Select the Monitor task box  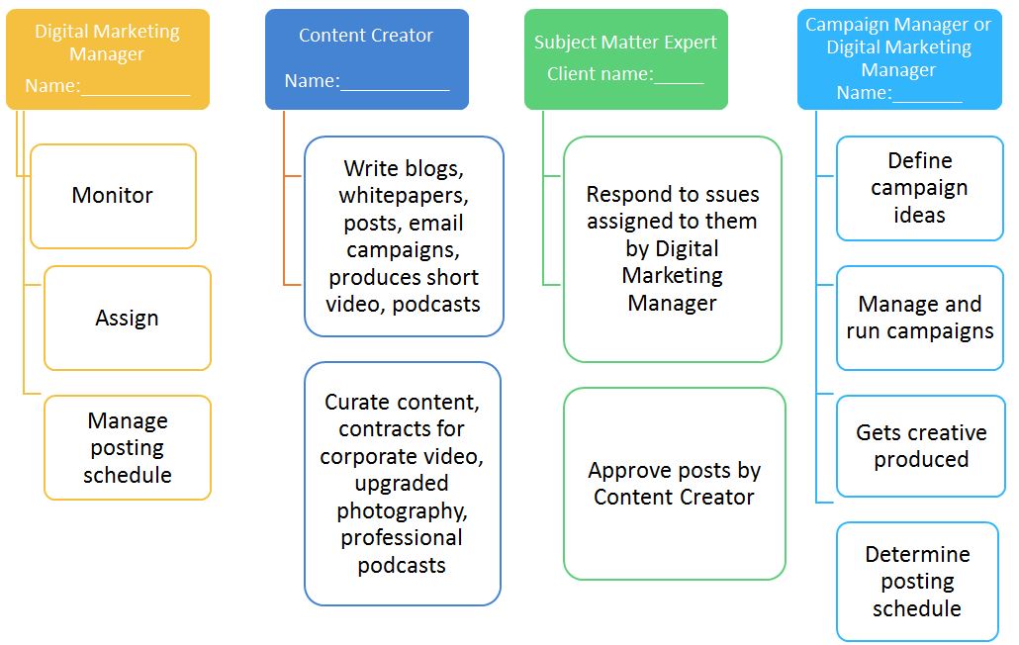tap(113, 196)
